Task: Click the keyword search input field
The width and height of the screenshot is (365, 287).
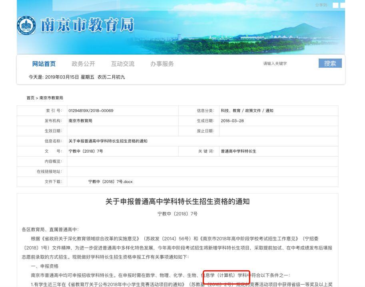Action: [x=289, y=63]
